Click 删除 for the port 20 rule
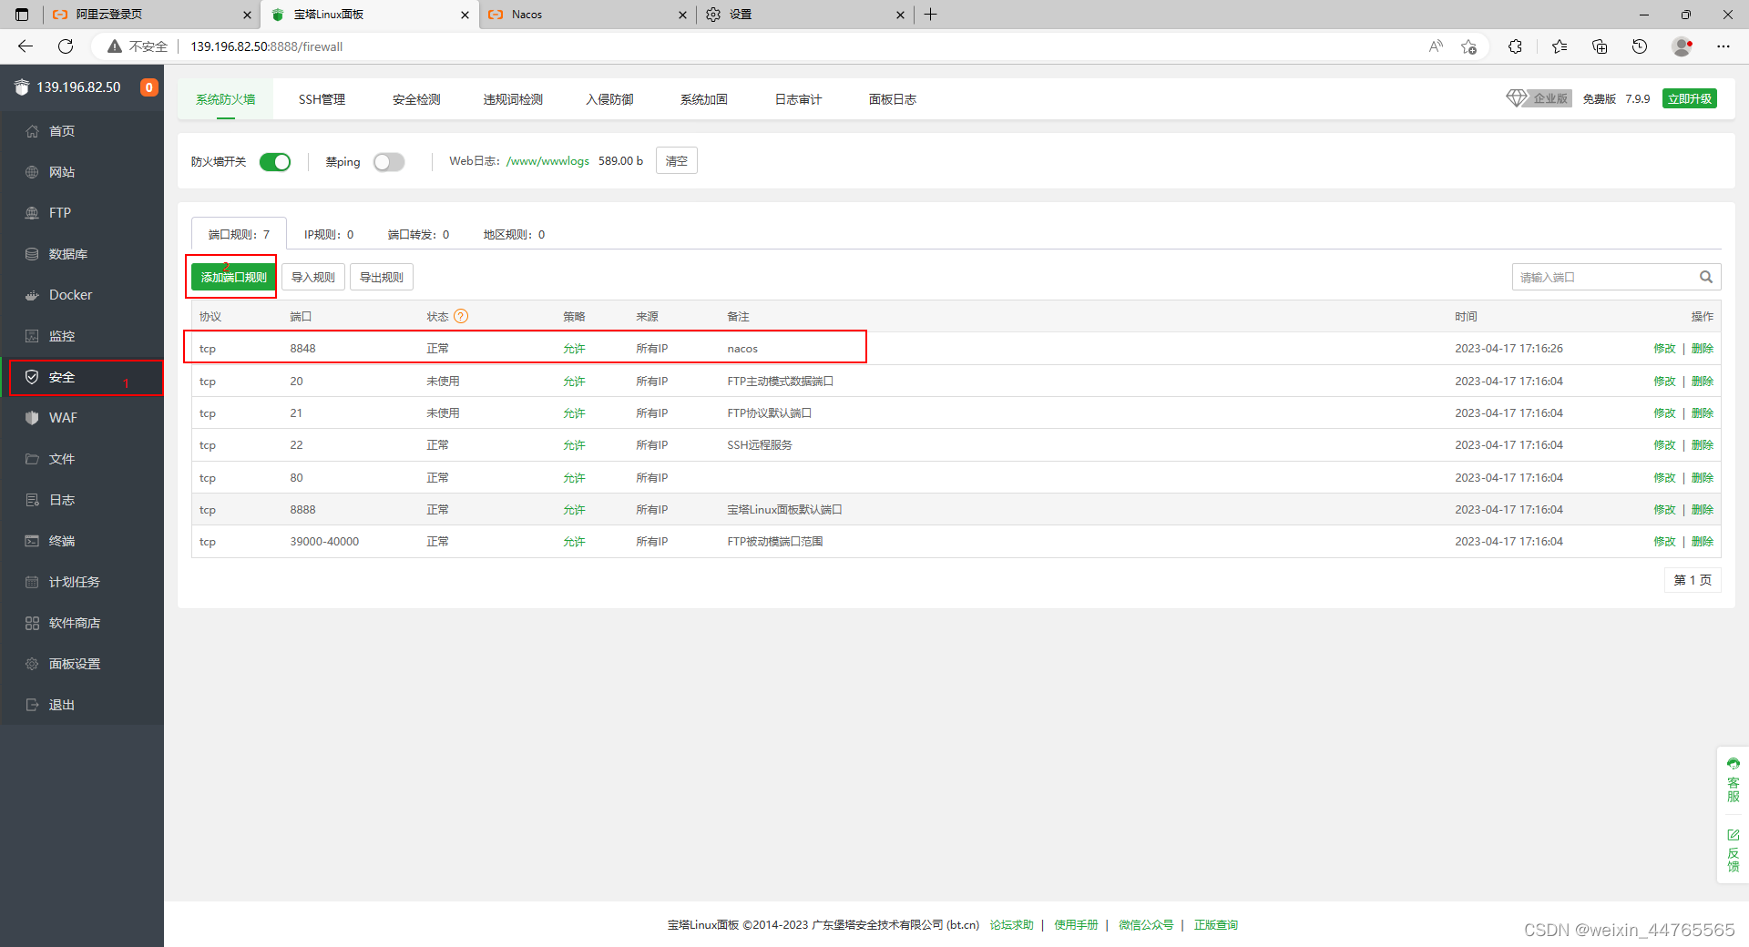 point(1703,382)
